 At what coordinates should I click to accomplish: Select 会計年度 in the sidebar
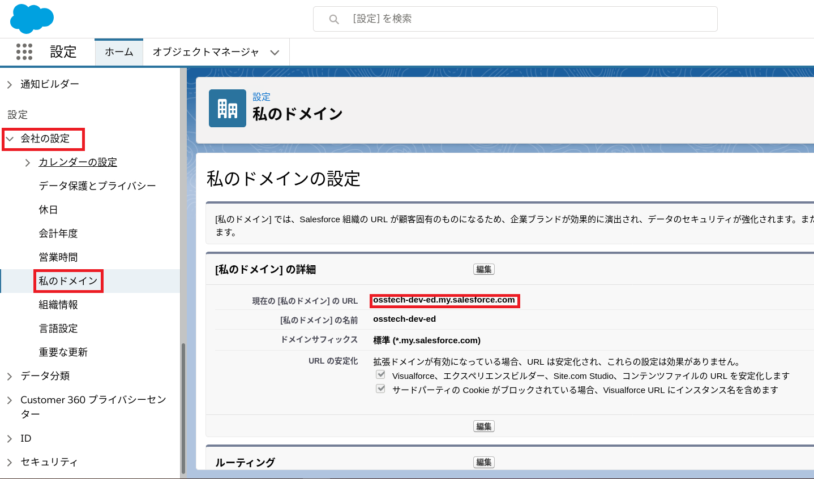click(x=58, y=234)
